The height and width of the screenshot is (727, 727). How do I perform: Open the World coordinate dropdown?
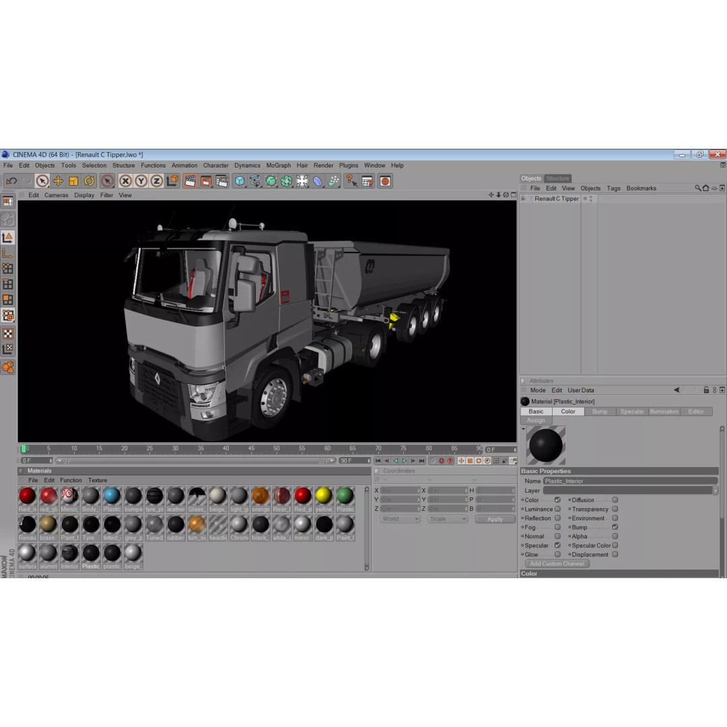[x=400, y=519]
